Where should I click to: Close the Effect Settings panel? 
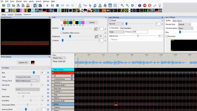click(49, 57)
